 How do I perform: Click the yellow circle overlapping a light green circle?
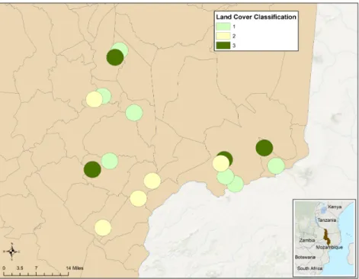click(x=95, y=99)
